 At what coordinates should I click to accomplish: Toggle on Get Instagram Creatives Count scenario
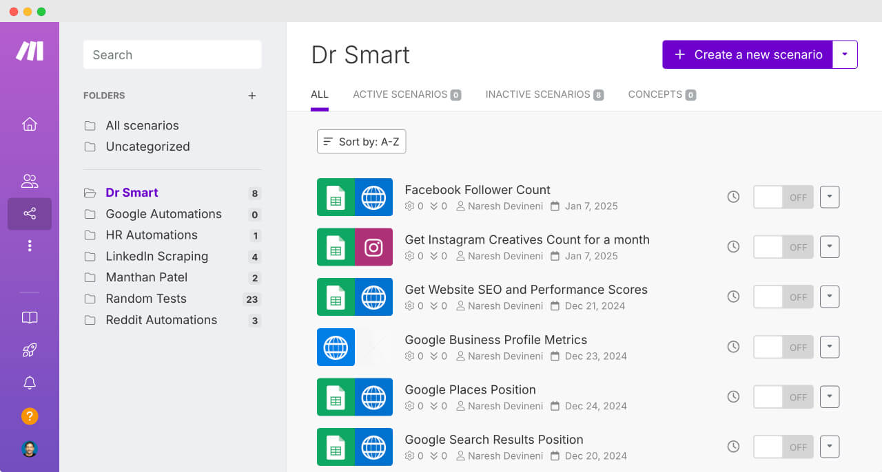pyautogui.click(x=783, y=246)
